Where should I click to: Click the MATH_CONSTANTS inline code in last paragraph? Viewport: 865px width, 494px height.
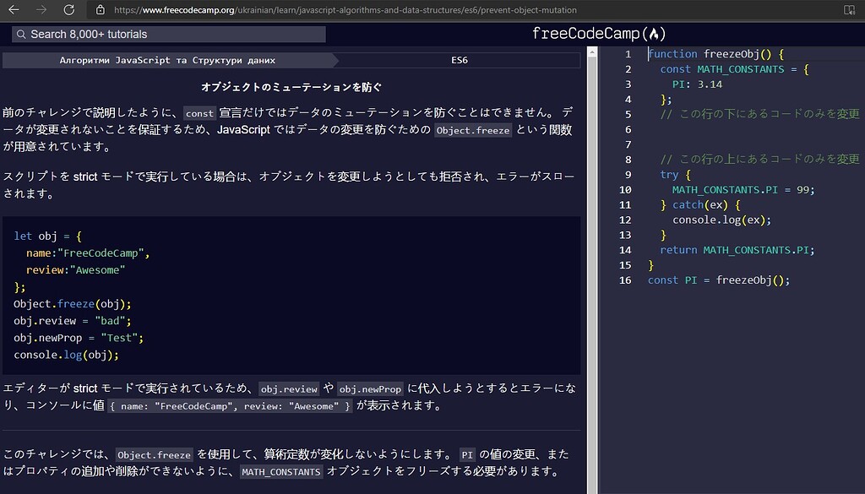click(280, 472)
